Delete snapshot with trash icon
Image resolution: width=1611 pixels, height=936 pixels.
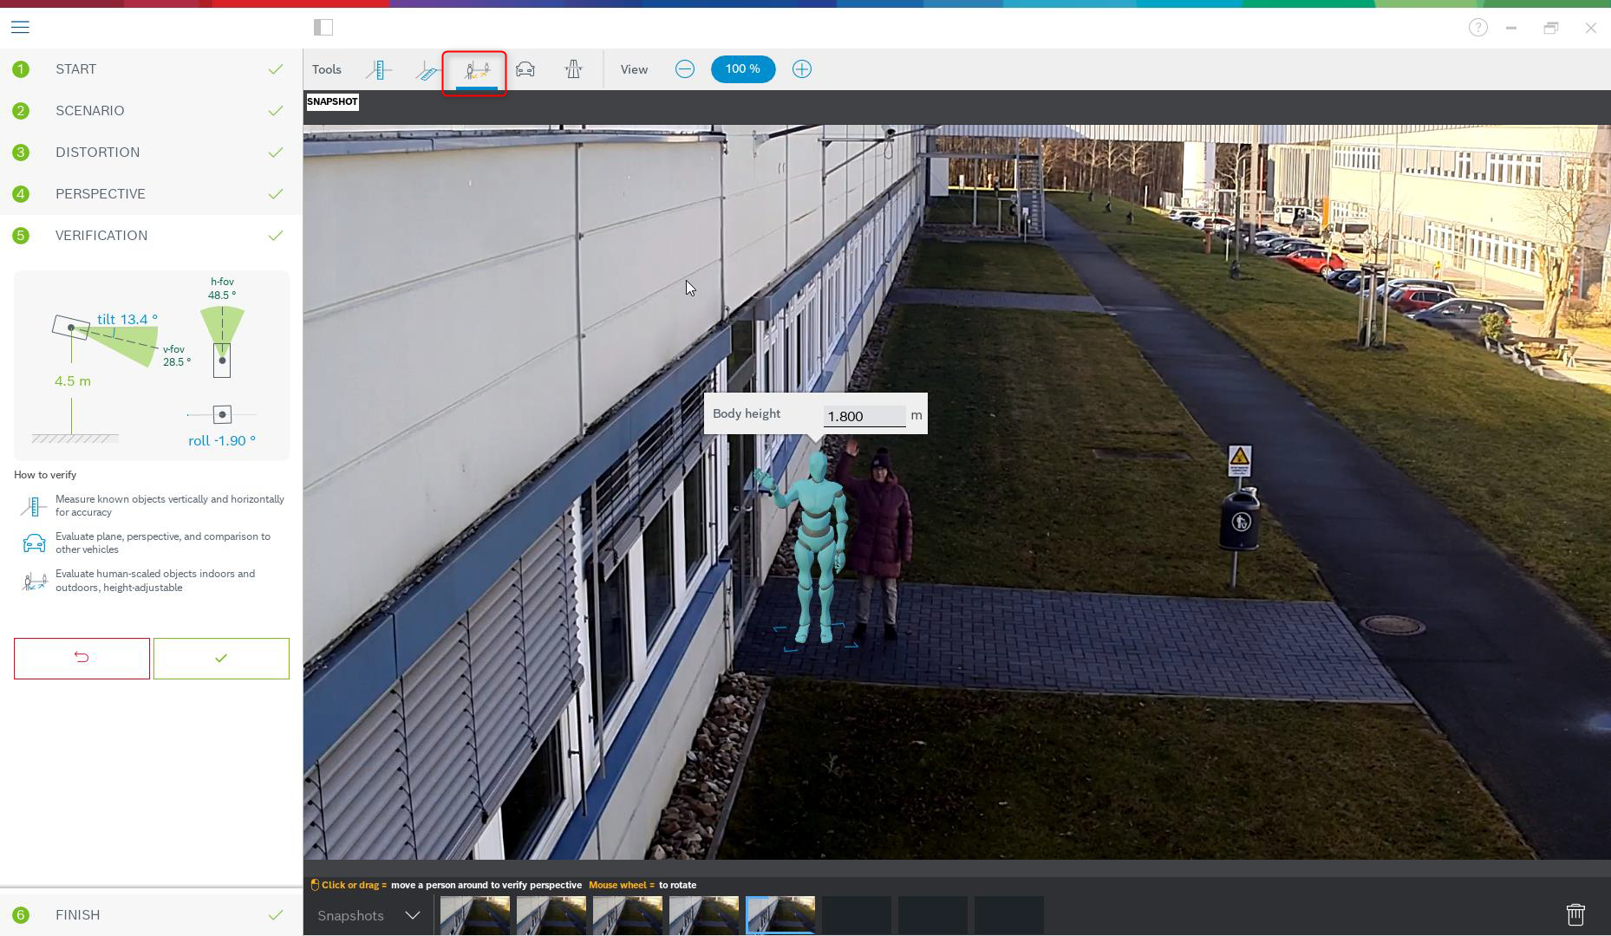pyautogui.click(x=1575, y=915)
